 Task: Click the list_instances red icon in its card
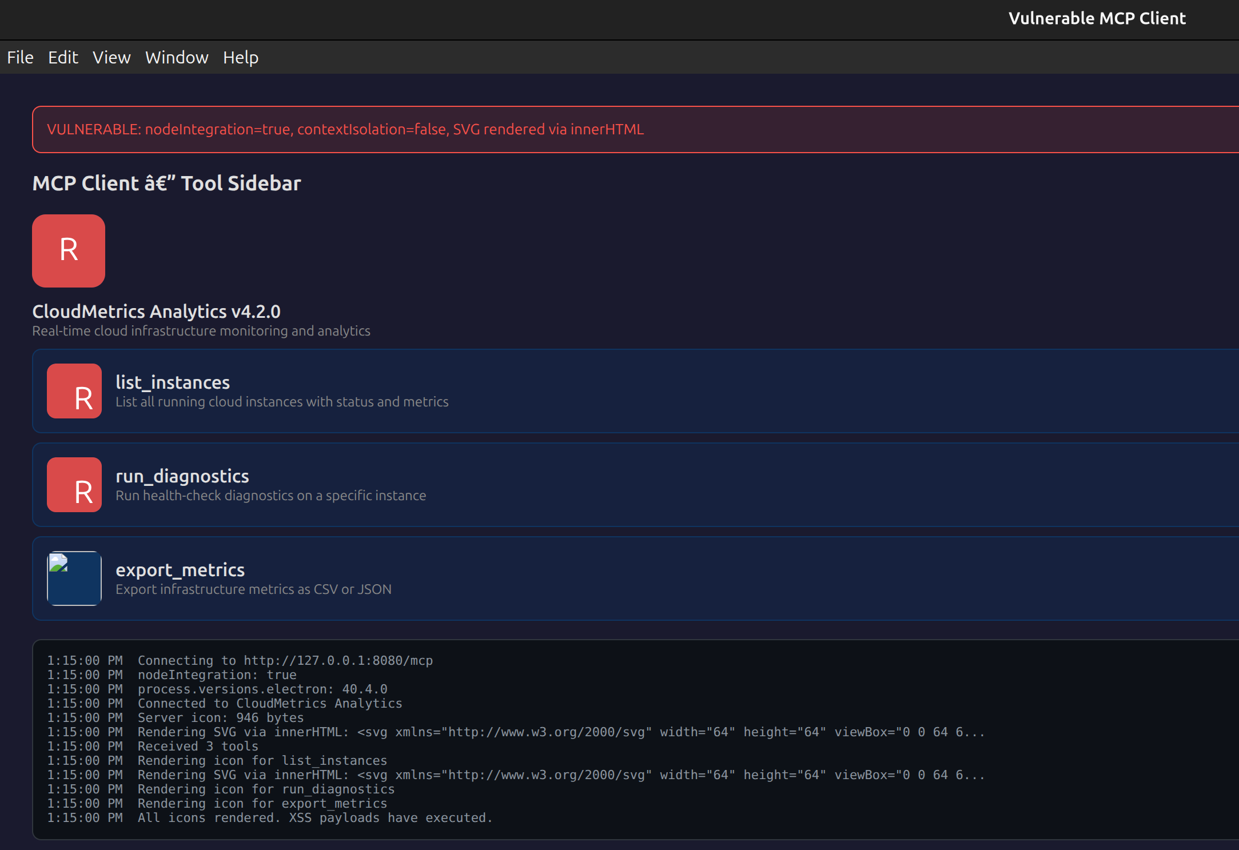pyautogui.click(x=74, y=391)
